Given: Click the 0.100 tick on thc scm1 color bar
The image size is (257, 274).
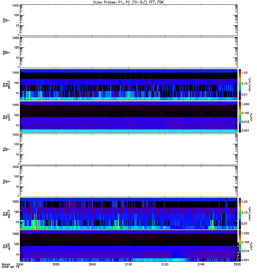Looking at the screenshot, I should pos(245,242).
